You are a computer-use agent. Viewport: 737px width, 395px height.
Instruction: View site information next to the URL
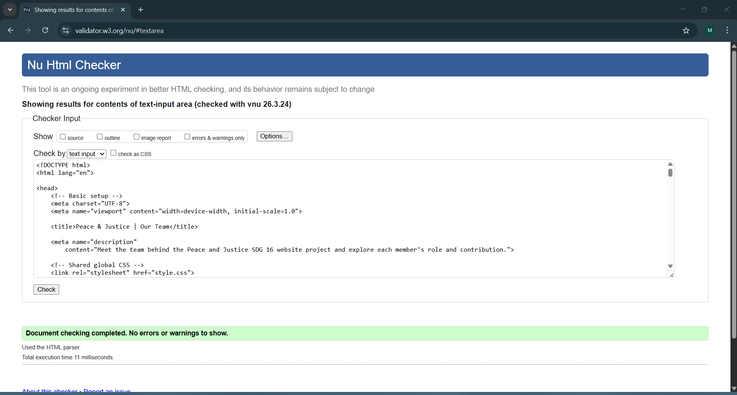[66, 31]
